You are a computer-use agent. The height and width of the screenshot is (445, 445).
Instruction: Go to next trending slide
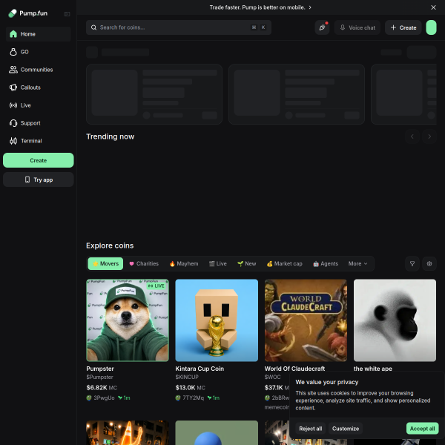[429, 136]
